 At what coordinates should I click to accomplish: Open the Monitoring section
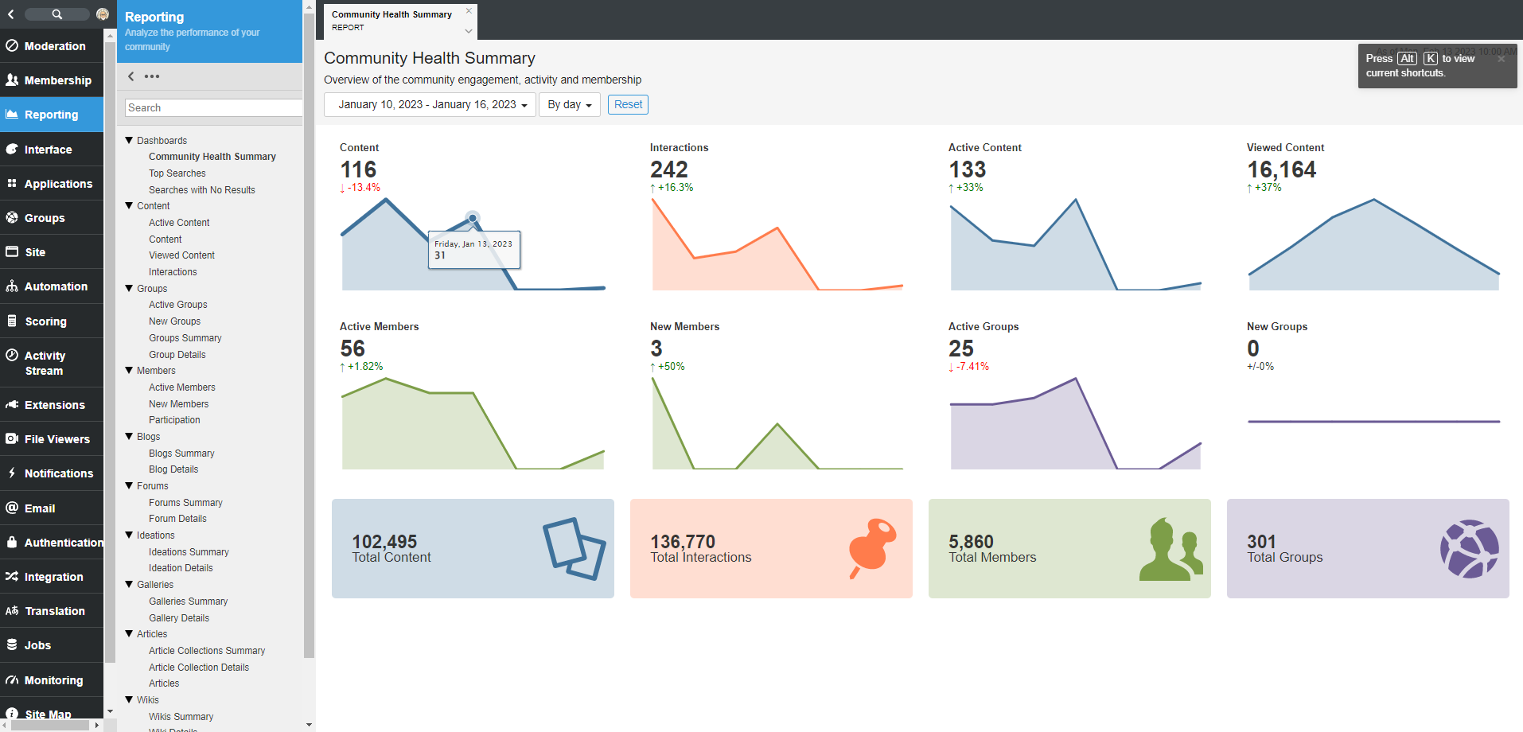click(x=52, y=680)
